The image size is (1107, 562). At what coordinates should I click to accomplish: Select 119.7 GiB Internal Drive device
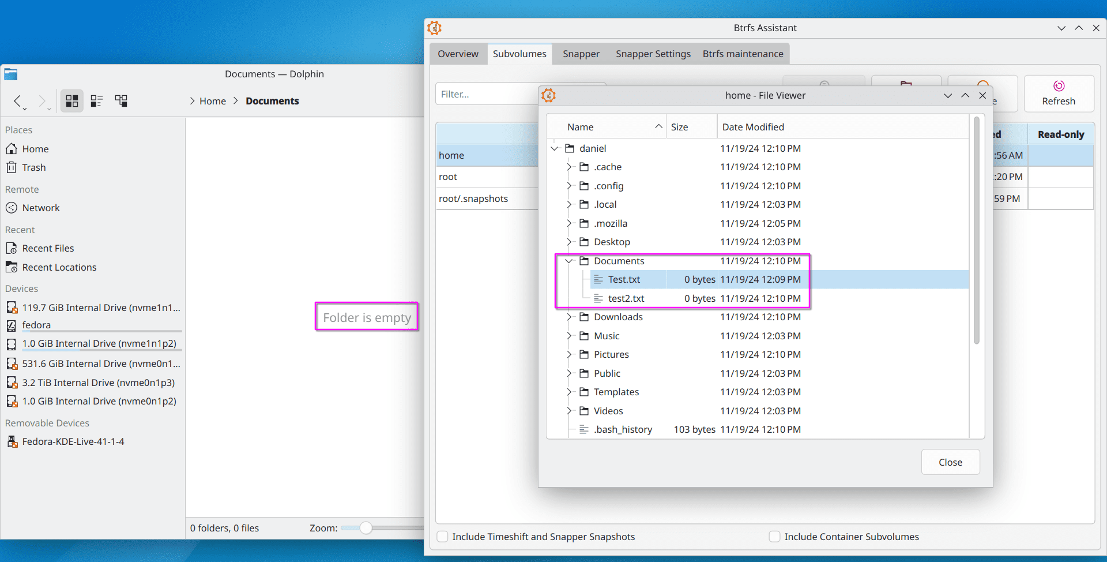(x=92, y=308)
